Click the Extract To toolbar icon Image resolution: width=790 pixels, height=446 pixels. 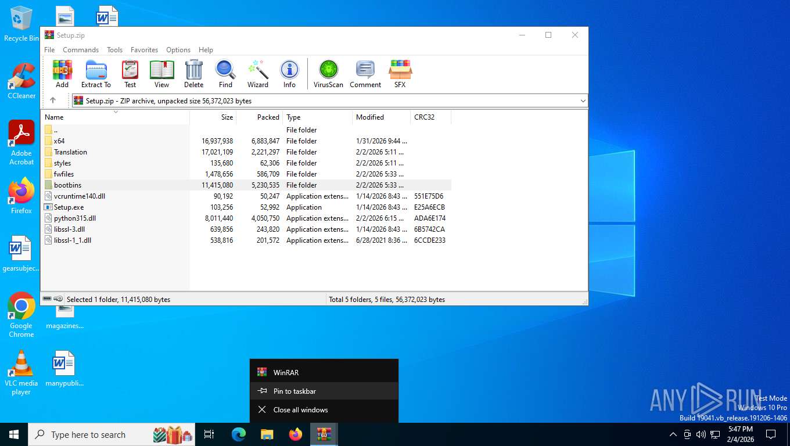coord(96,74)
